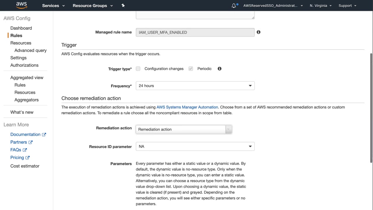Open the Services menu

tap(53, 6)
